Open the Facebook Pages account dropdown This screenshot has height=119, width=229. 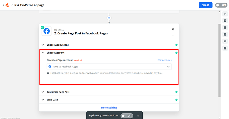(x=109, y=67)
